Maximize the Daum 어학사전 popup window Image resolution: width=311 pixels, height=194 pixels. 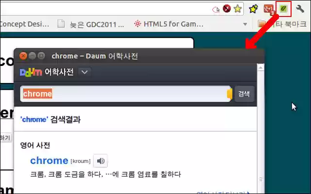point(41,56)
